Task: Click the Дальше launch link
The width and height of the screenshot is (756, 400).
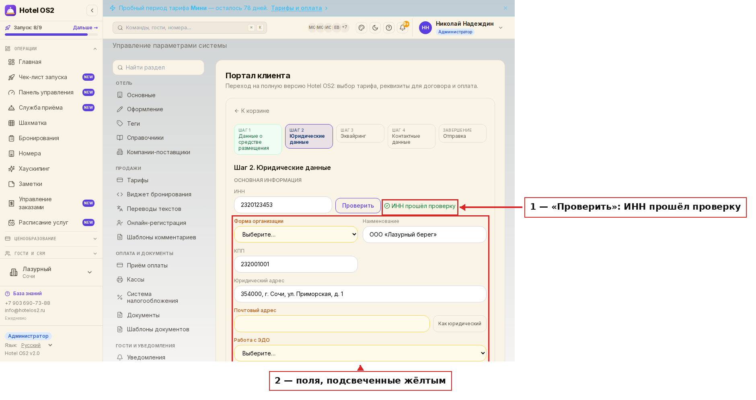Action: click(85, 28)
